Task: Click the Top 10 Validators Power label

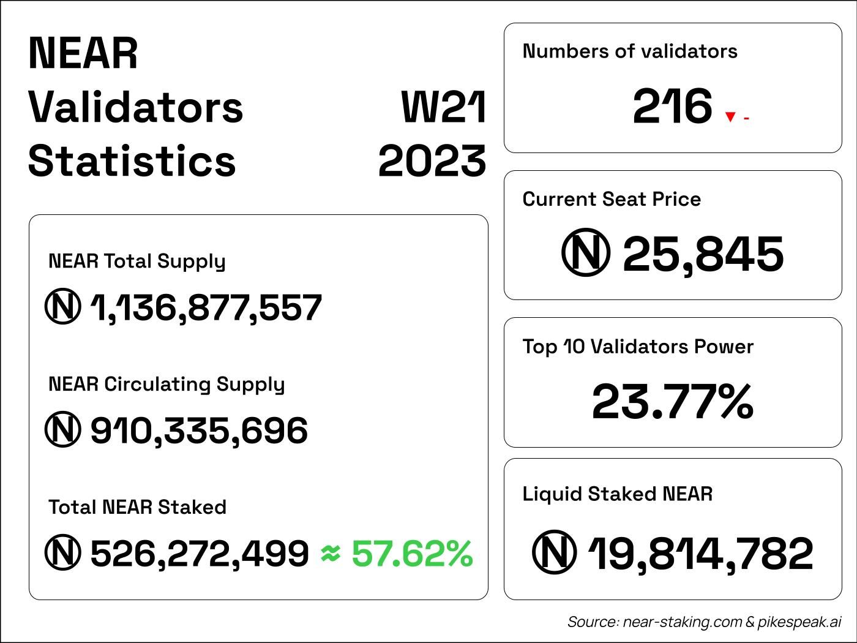Action: [x=638, y=347]
